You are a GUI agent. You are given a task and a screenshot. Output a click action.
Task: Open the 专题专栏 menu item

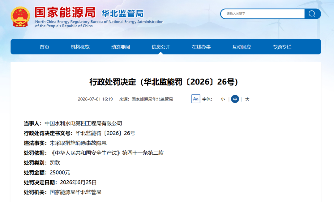pos(282,47)
